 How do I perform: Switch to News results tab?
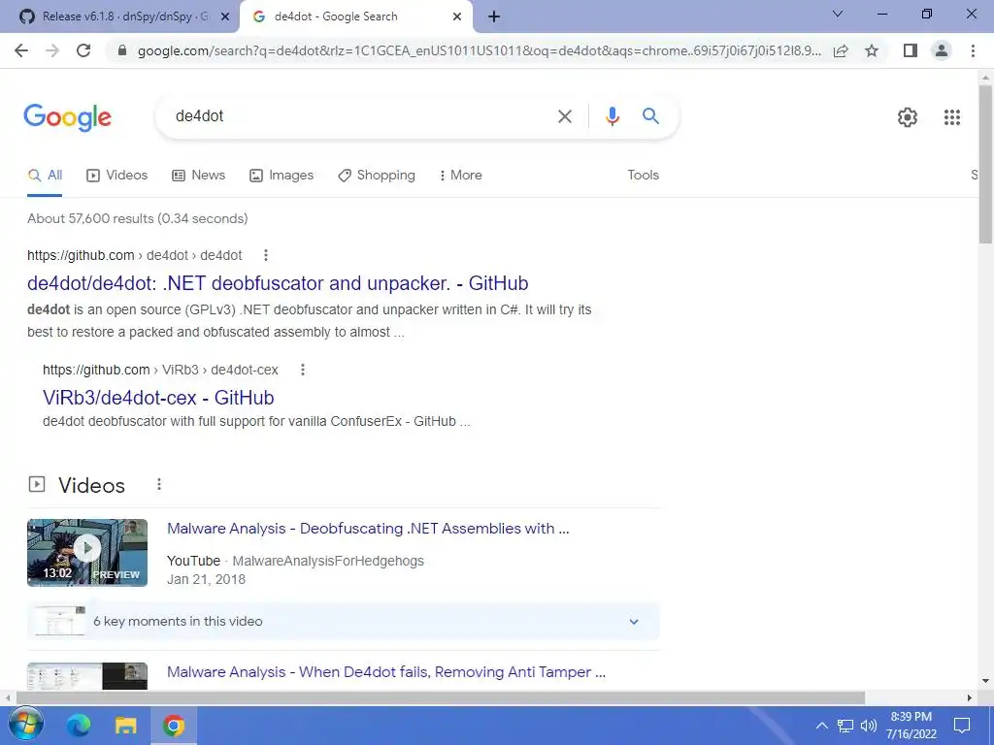point(198,176)
